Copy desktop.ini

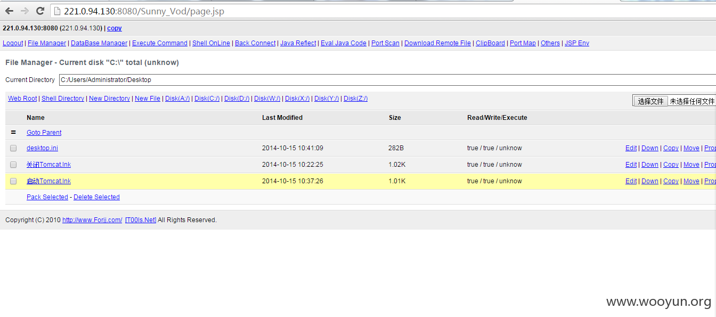[671, 148]
